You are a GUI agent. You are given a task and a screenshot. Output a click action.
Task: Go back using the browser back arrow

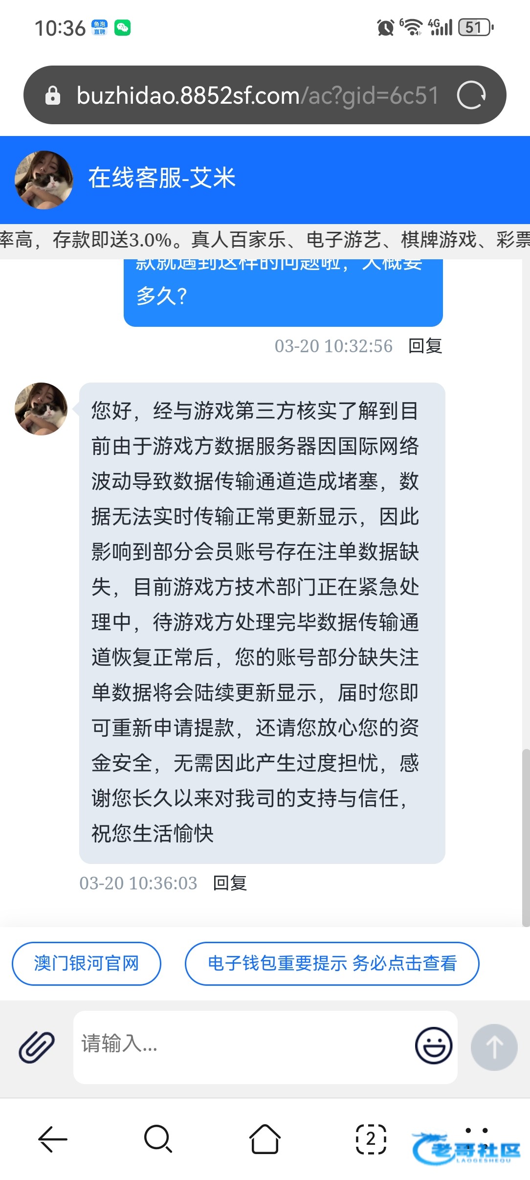coord(53,1139)
